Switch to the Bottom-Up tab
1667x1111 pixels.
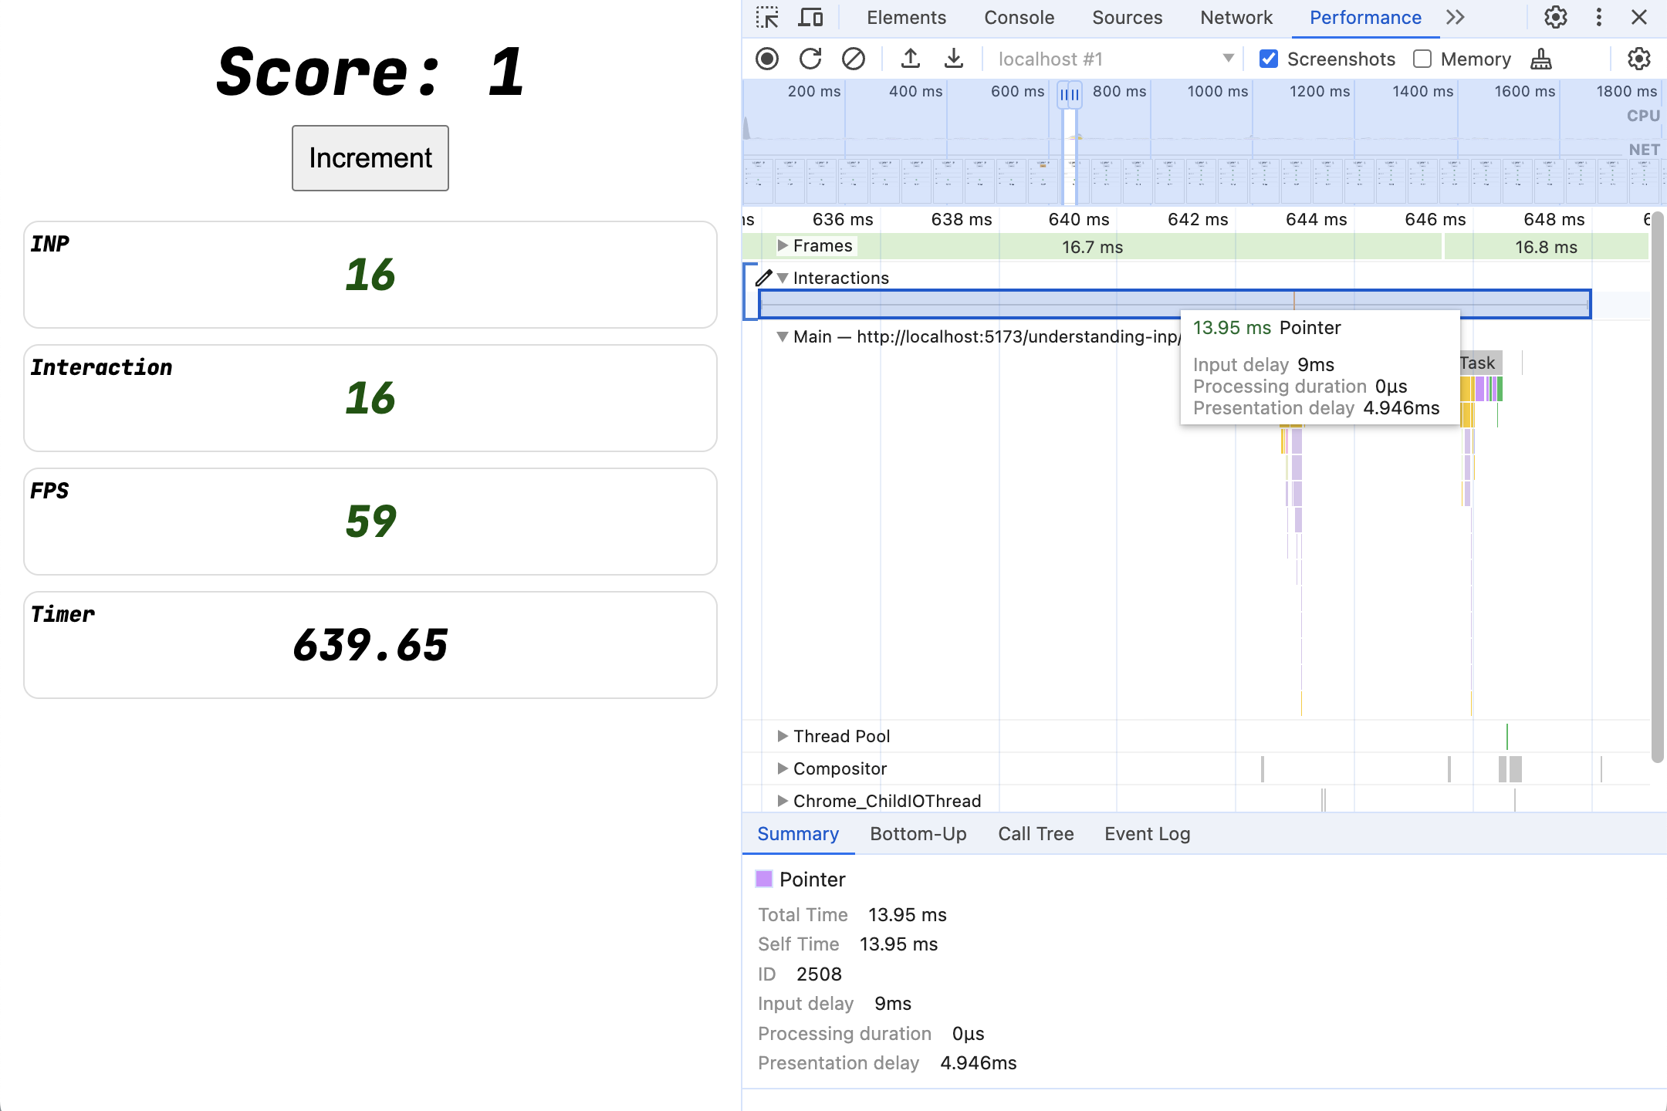coord(918,833)
